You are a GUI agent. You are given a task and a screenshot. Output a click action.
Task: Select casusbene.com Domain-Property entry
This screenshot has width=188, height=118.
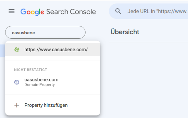53,82
